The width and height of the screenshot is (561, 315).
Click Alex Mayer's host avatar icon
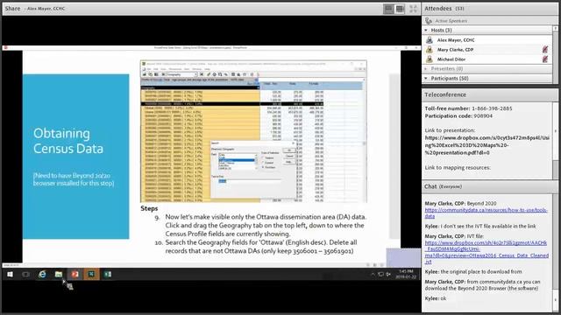tap(430, 40)
